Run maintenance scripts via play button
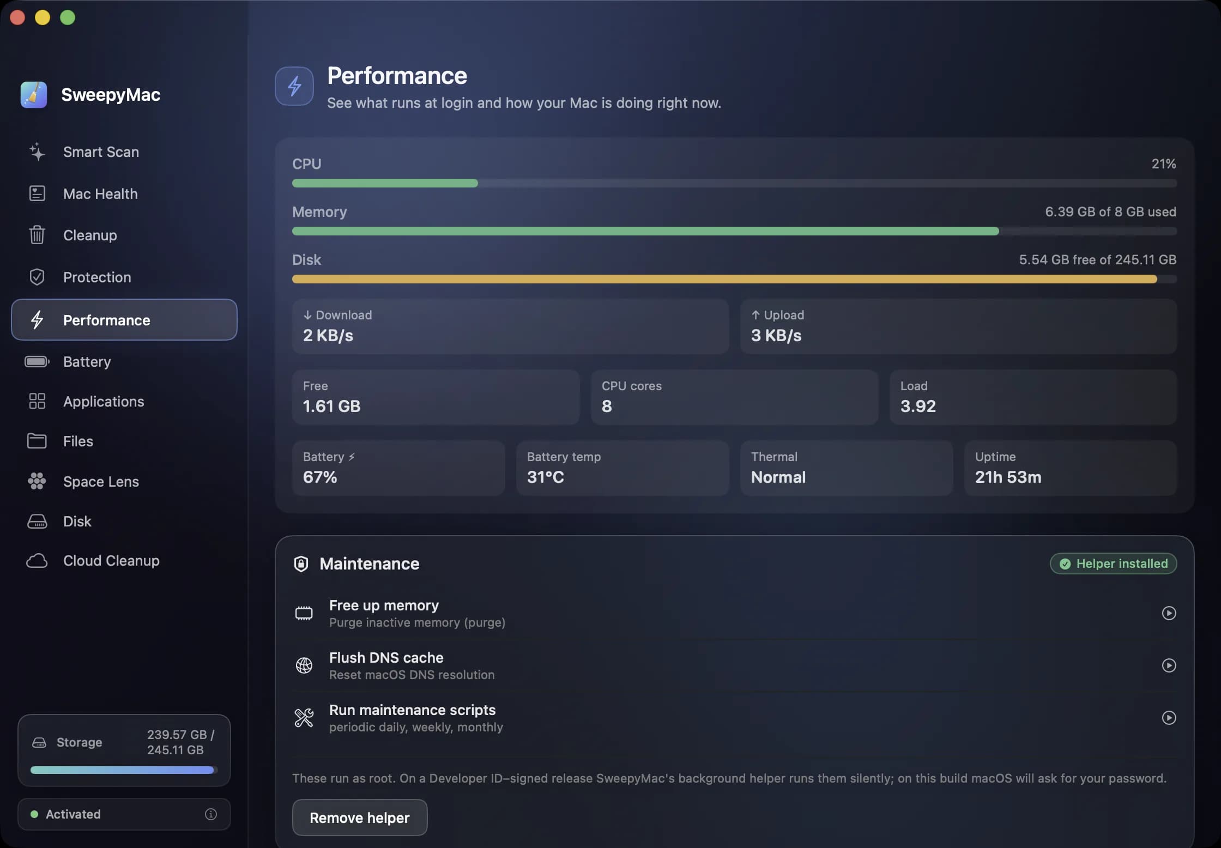The width and height of the screenshot is (1221, 848). (x=1169, y=718)
